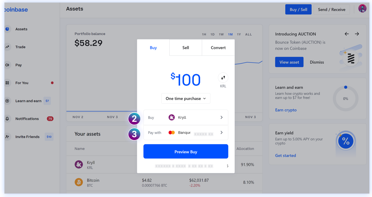Select the 1D chart range
This screenshot has width=372, height=197.
coord(213,34)
